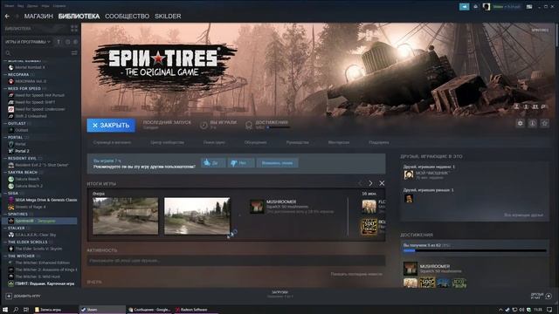This screenshot has width=559, height=314.
Task: Open the second muddy road screenshot thumbnail
Action: coord(197,215)
